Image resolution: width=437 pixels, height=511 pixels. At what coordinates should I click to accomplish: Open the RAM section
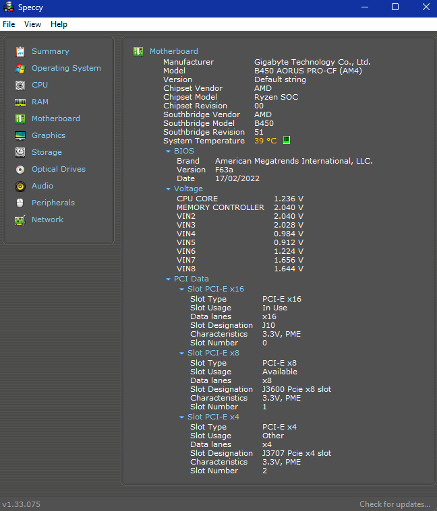coord(40,102)
